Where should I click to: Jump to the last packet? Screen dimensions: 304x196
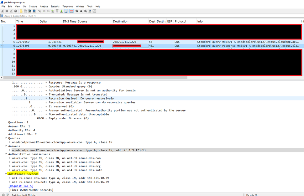coord(61,11)
